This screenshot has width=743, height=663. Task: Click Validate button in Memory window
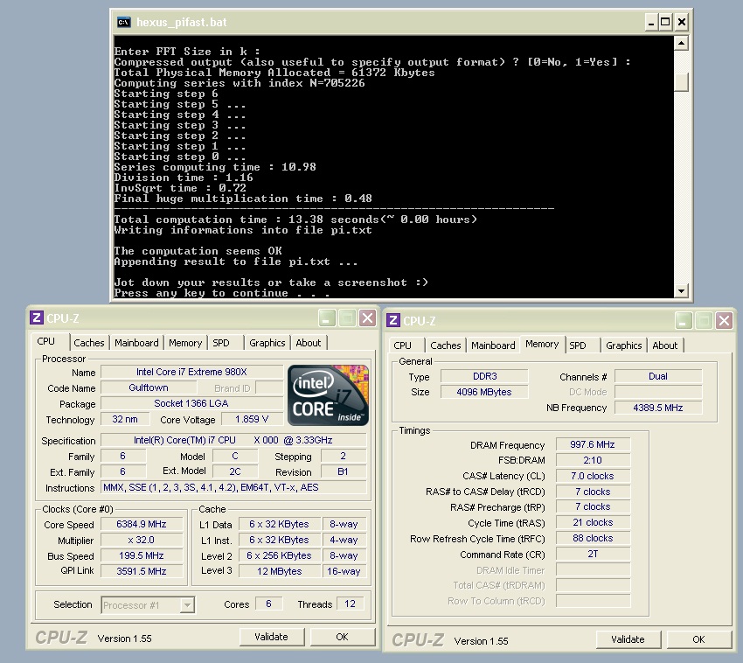click(628, 639)
